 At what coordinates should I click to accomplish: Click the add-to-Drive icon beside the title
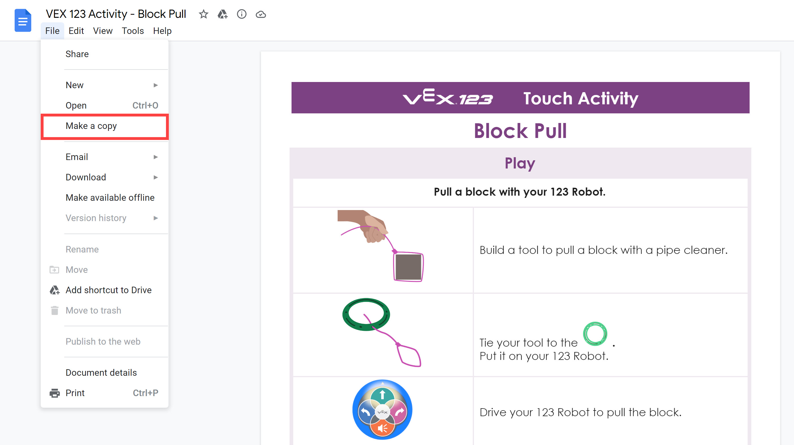pos(223,14)
